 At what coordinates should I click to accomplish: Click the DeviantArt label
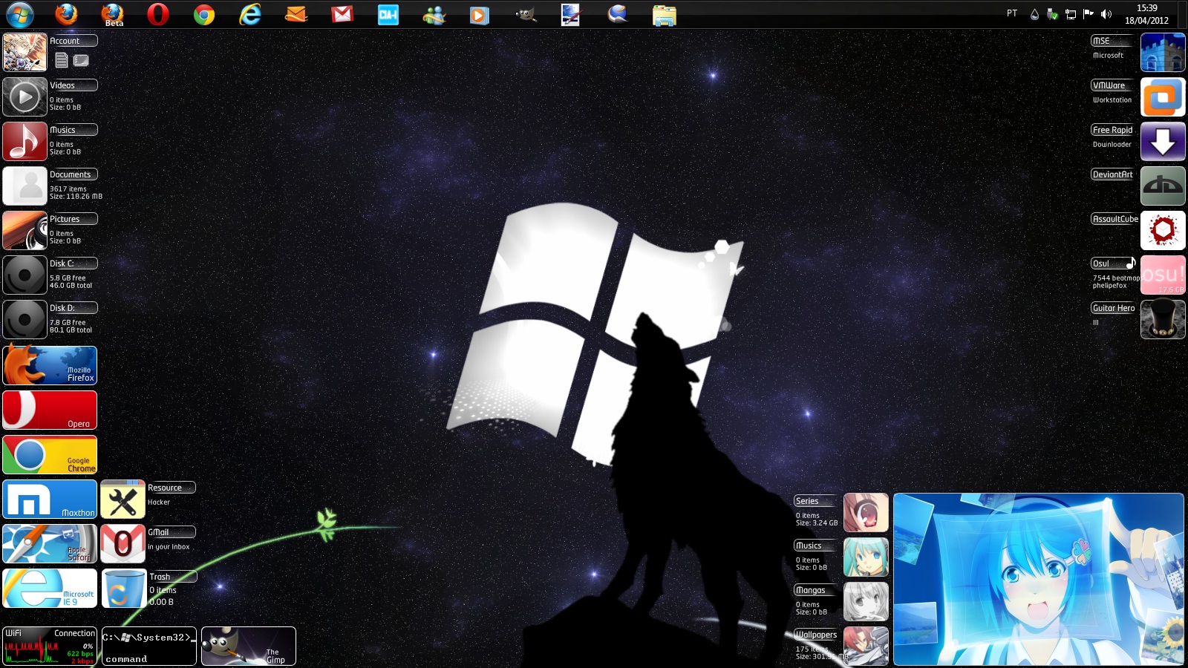click(x=1112, y=174)
